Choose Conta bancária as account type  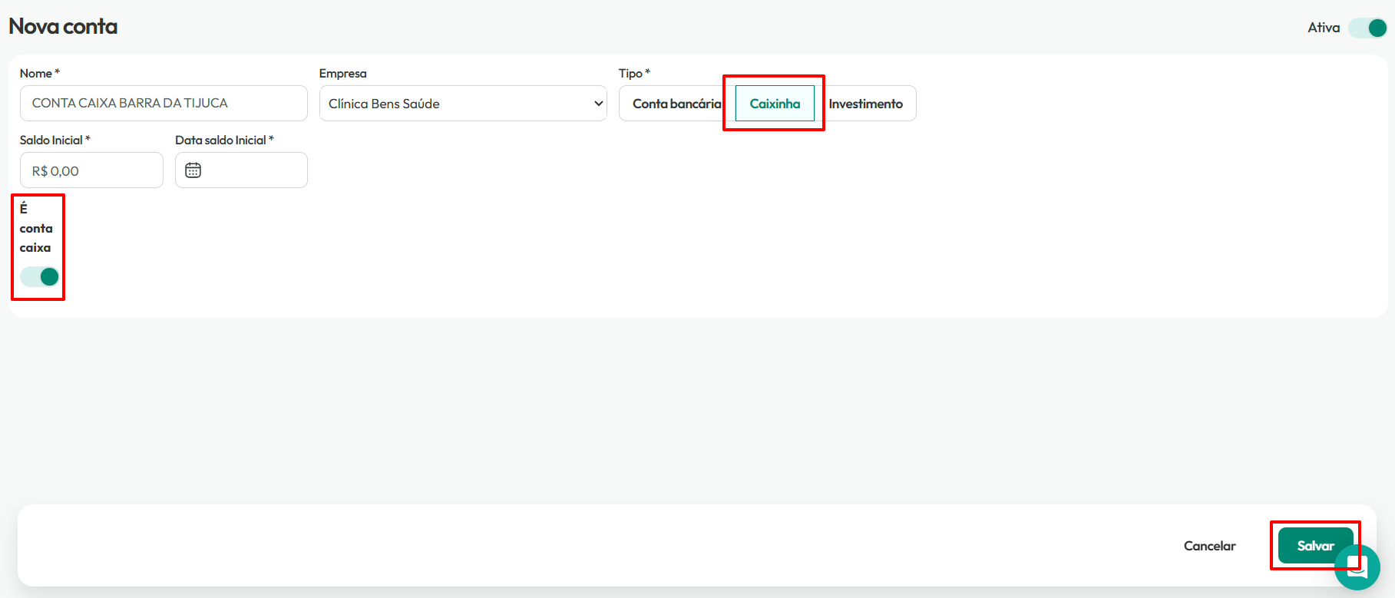coord(676,104)
